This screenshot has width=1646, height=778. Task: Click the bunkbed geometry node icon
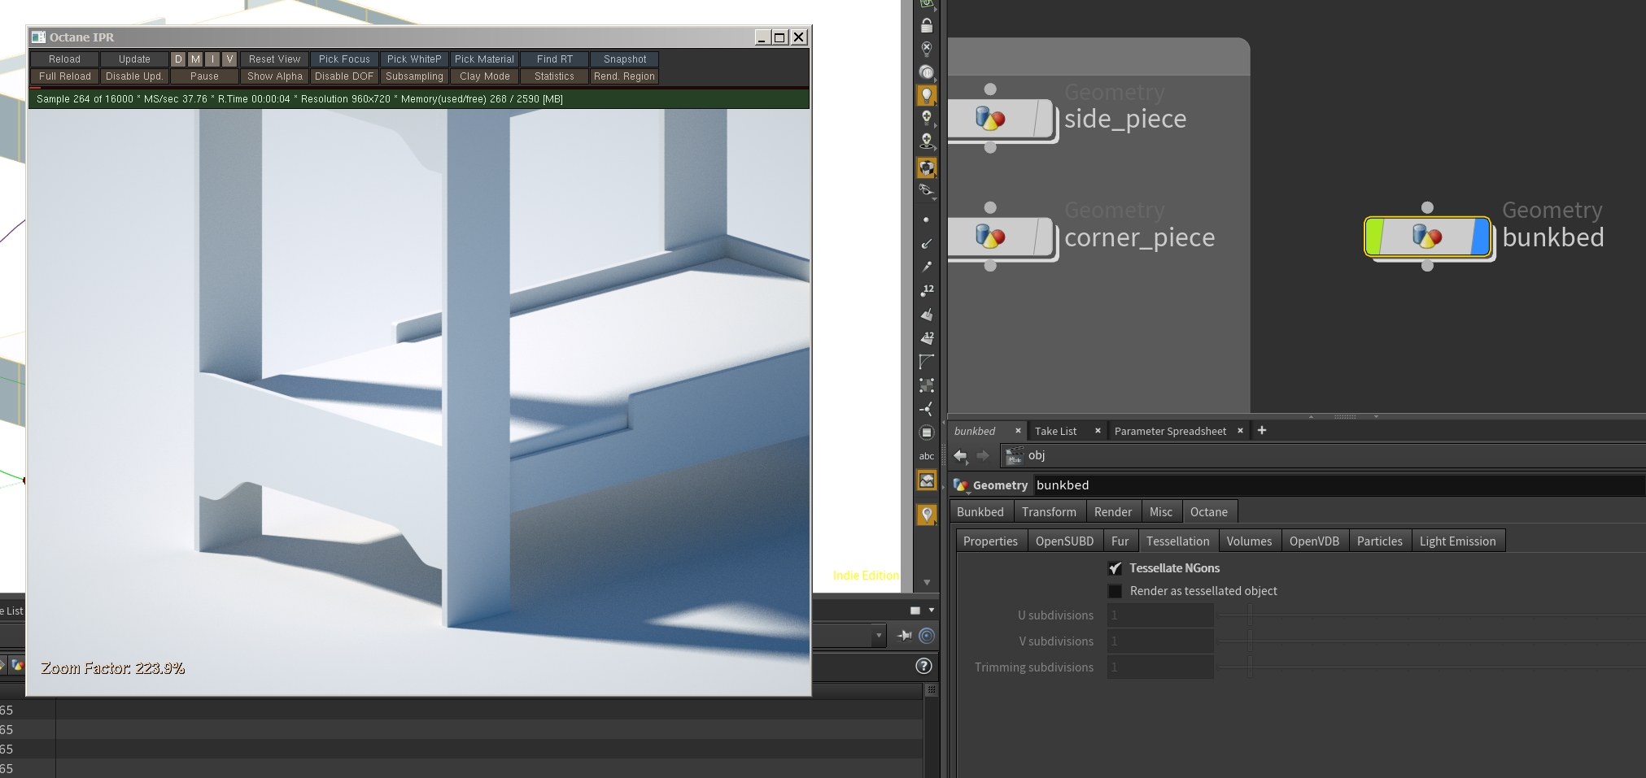[x=1426, y=237]
